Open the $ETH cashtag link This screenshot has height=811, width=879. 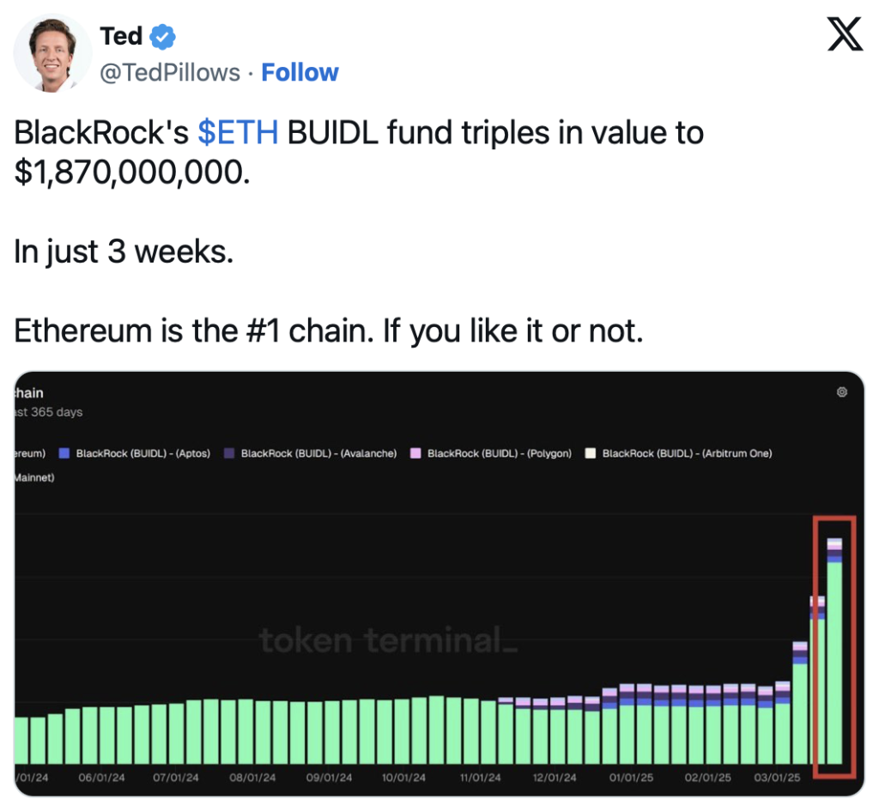click(x=238, y=133)
